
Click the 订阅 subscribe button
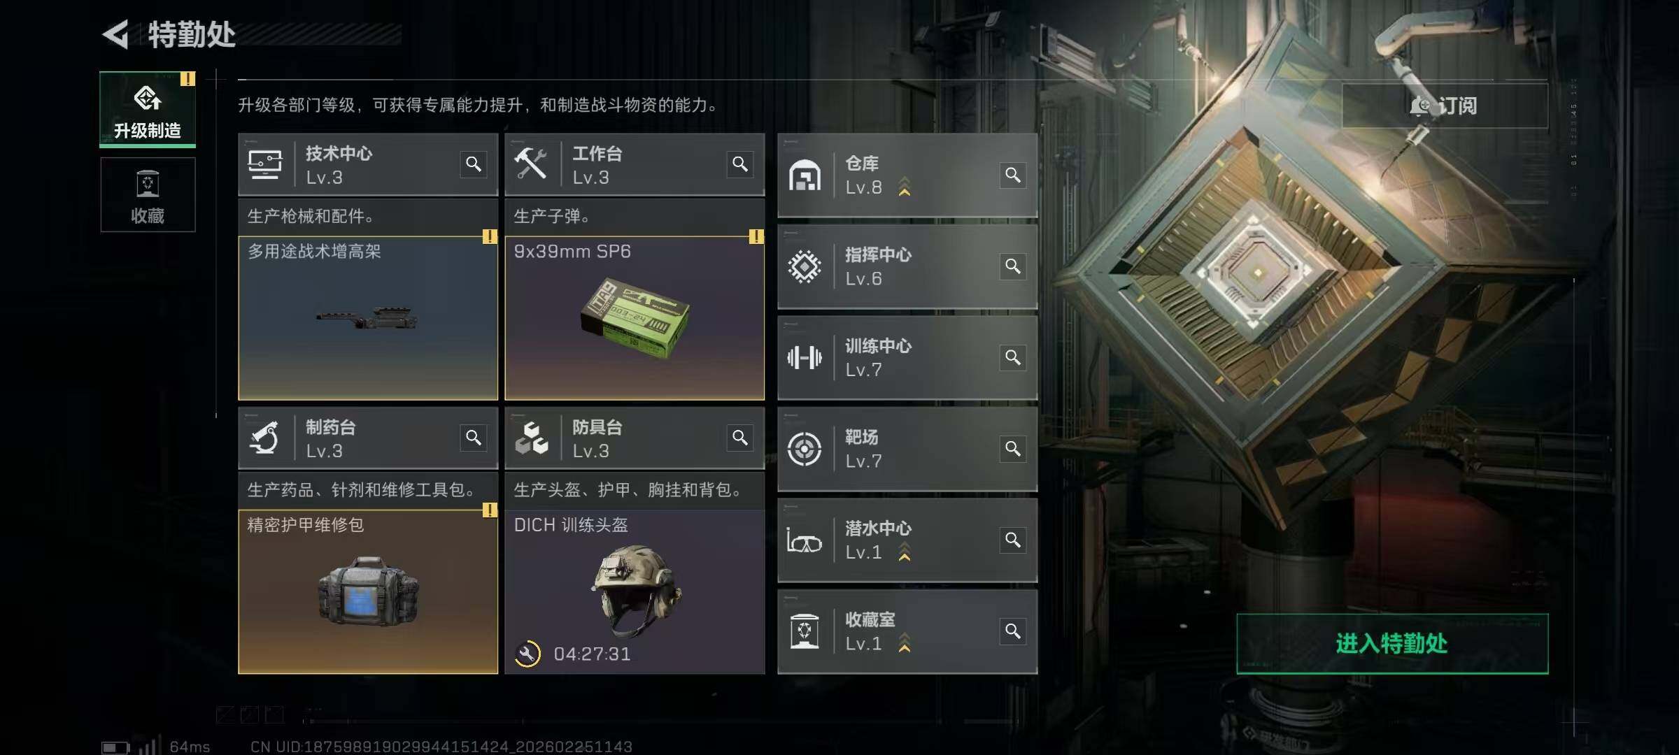click(x=1445, y=106)
